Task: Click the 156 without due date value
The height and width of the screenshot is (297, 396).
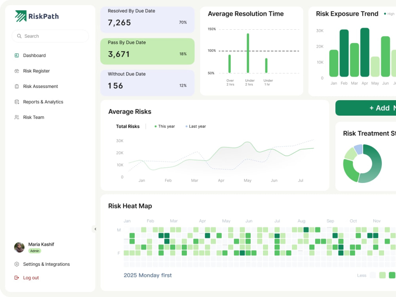Action: (x=115, y=86)
